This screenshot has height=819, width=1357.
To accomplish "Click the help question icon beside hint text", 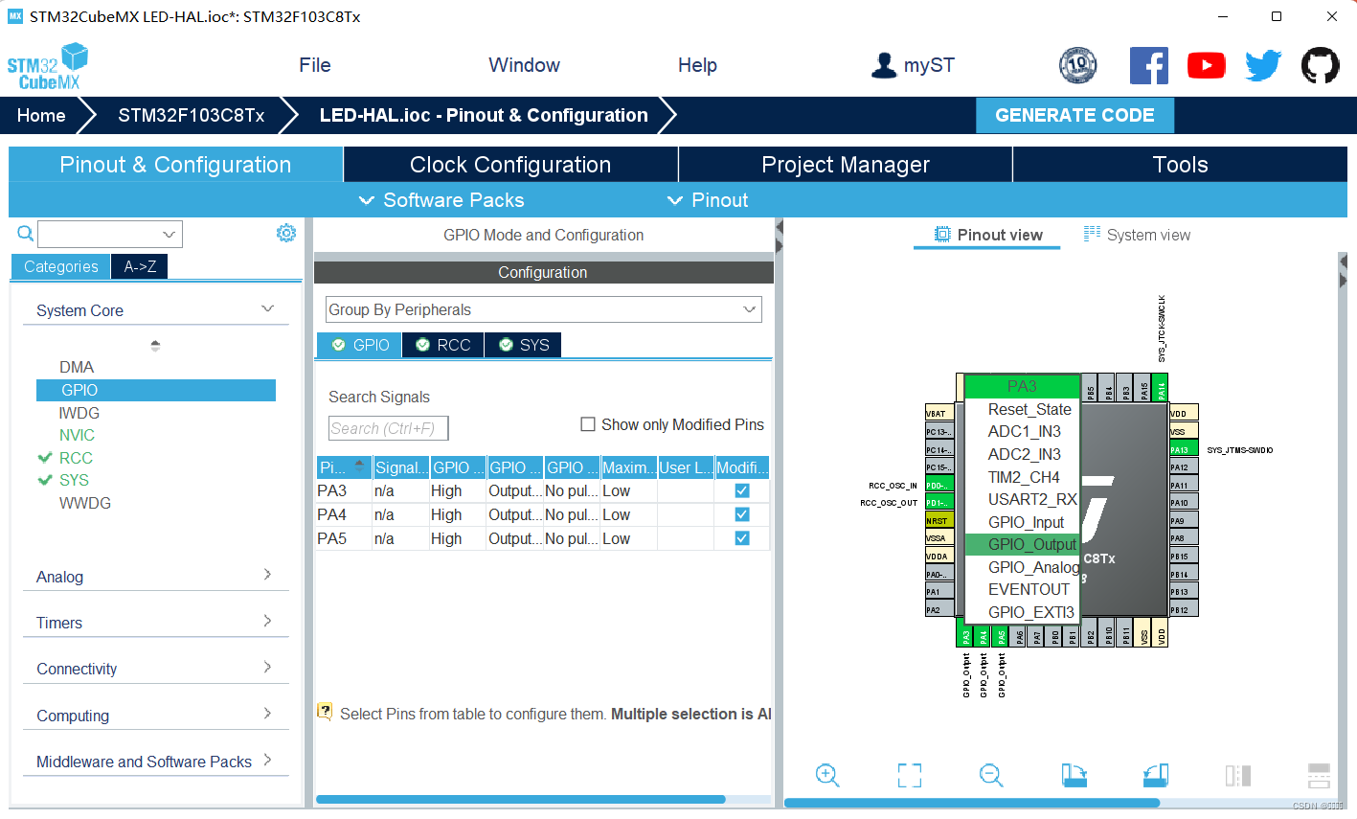I will pyautogui.click(x=326, y=712).
